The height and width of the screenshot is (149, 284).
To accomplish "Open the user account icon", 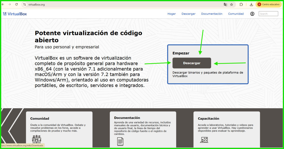I will (x=252, y=14).
